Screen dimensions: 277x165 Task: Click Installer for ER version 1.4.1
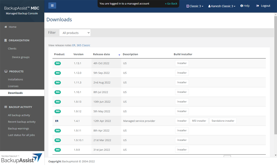coord(182,121)
